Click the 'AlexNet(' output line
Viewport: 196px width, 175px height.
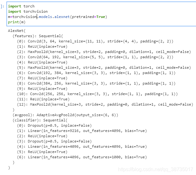[x=17, y=31]
